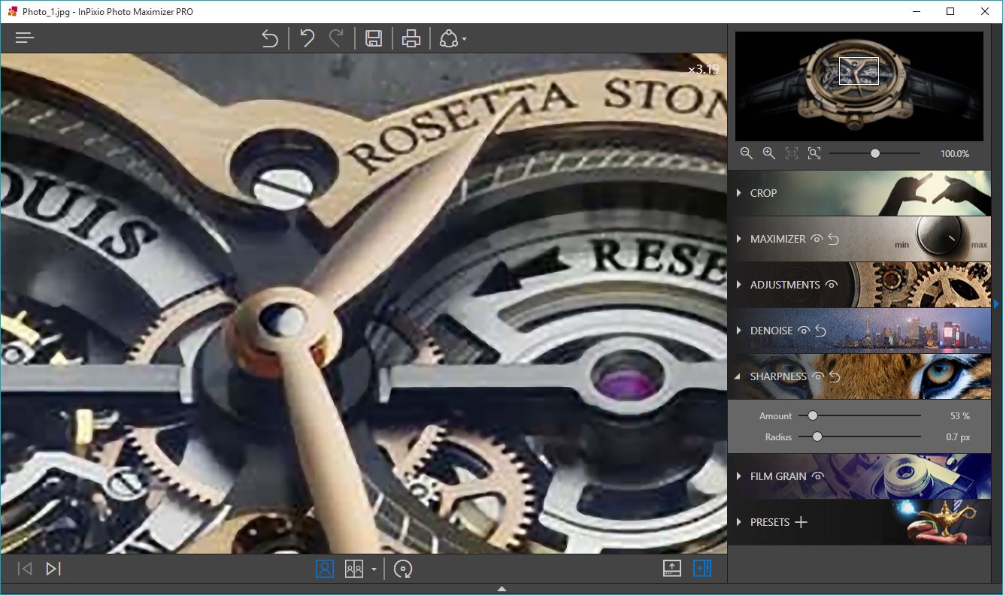Reset the Maximizer settings
Image resolution: width=1003 pixels, height=595 pixels.
[833, 239]
